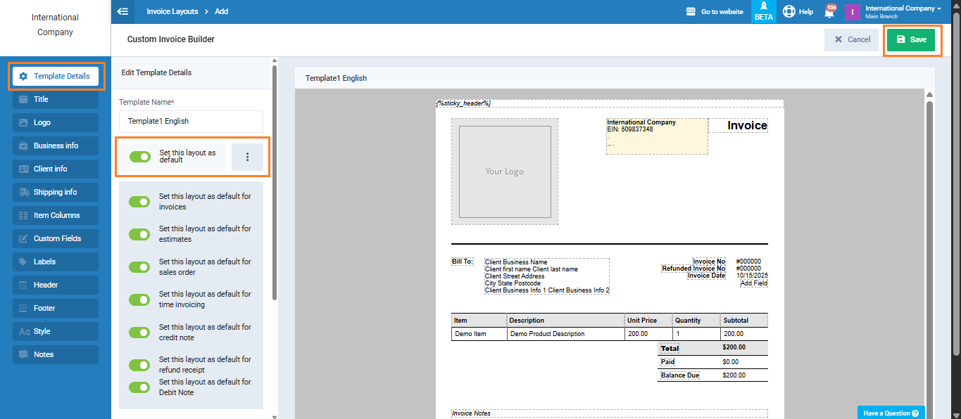Viewport: 961px width, 419px height.
Task: Disable default for invoices toggle
Action: (139, 202)
